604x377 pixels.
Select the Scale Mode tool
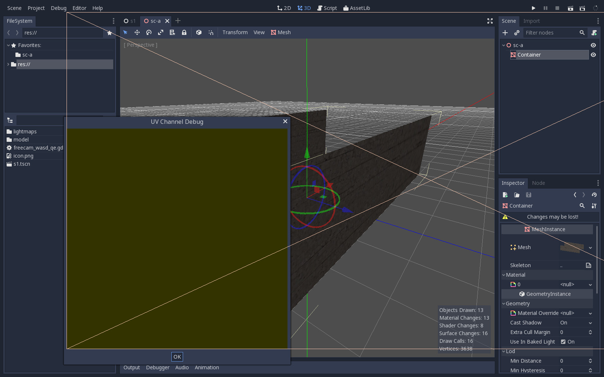(x=161, y=32)
